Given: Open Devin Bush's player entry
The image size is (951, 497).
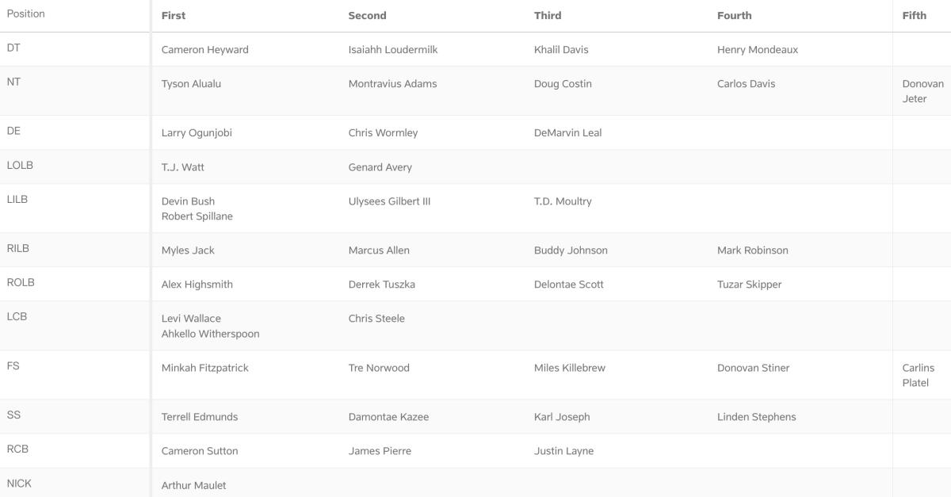Looking at the screenshot, I should (x=188, y=201).
